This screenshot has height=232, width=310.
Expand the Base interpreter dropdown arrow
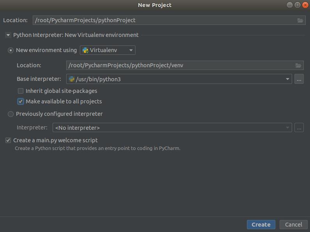(x=287, y=79)
